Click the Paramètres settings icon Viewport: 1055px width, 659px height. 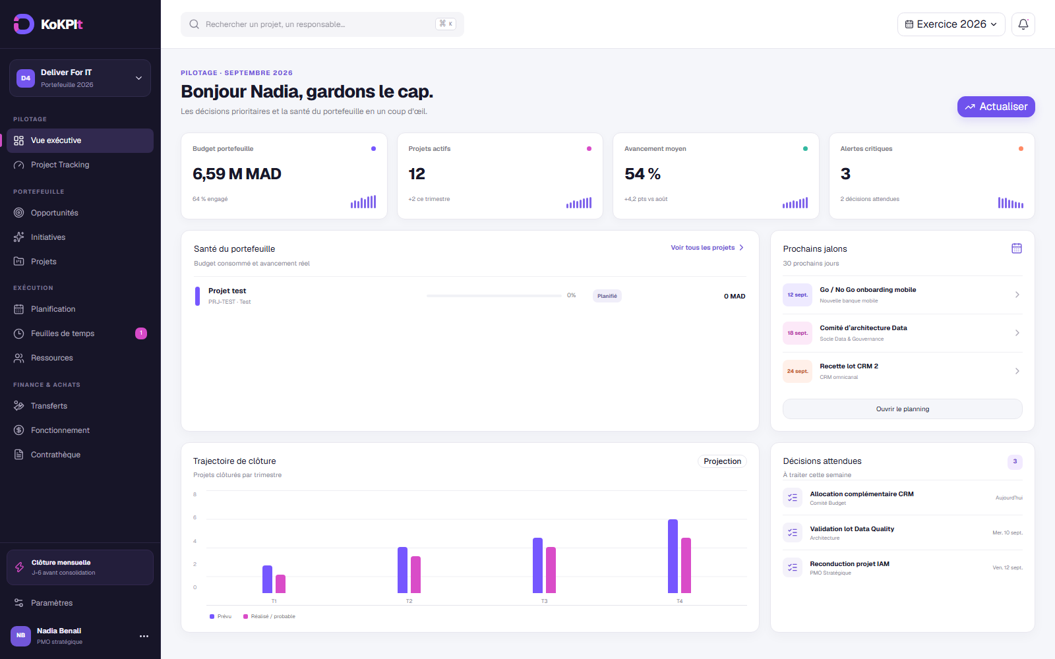point(19,603)
